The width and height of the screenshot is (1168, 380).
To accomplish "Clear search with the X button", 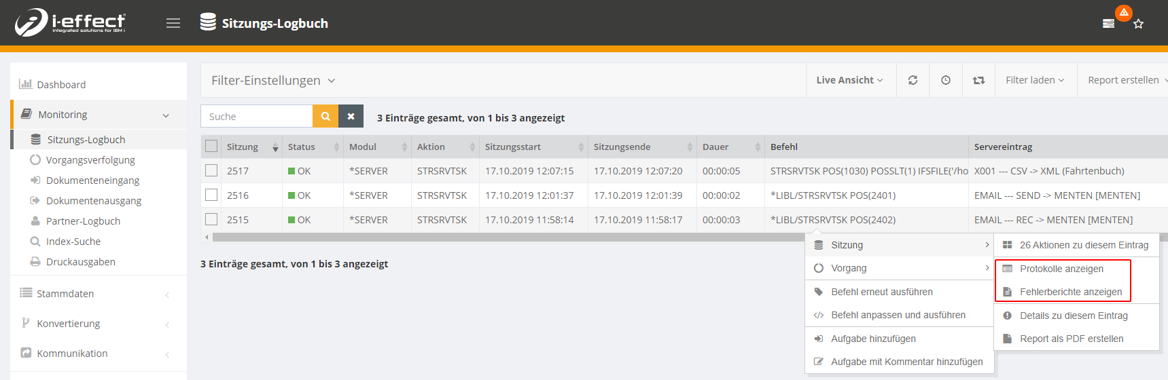I will coord(351,116).
